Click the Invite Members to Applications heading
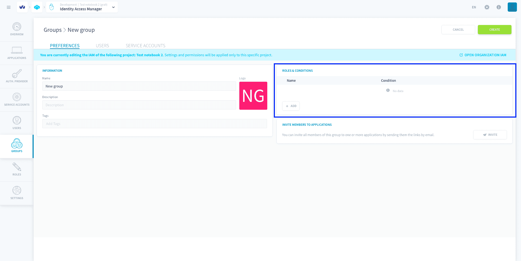Viewport: 521px width, 261px height. pyautogui.click(x=307, y=125)
